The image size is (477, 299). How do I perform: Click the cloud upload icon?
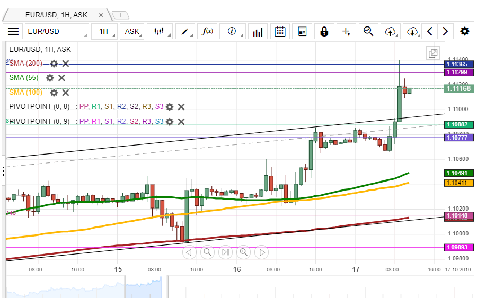tap(390, 32)
